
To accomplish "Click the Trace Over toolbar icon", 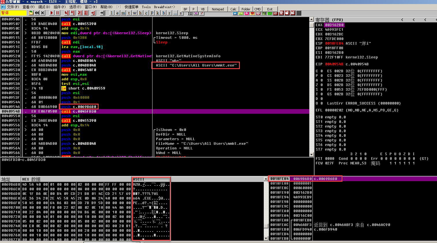I will coord(86,13).
